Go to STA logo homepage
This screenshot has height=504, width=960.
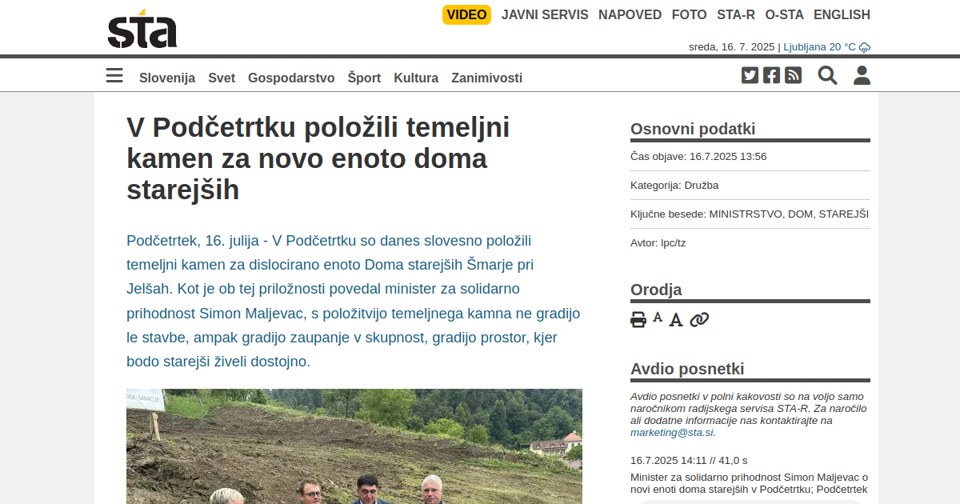[x=142, y=28]
